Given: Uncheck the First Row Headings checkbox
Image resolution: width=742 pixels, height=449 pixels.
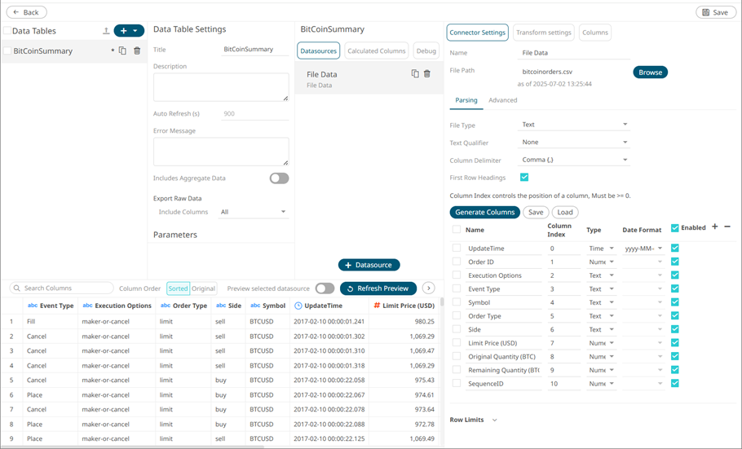Looking at the screenshot, I should coord(524,178).
